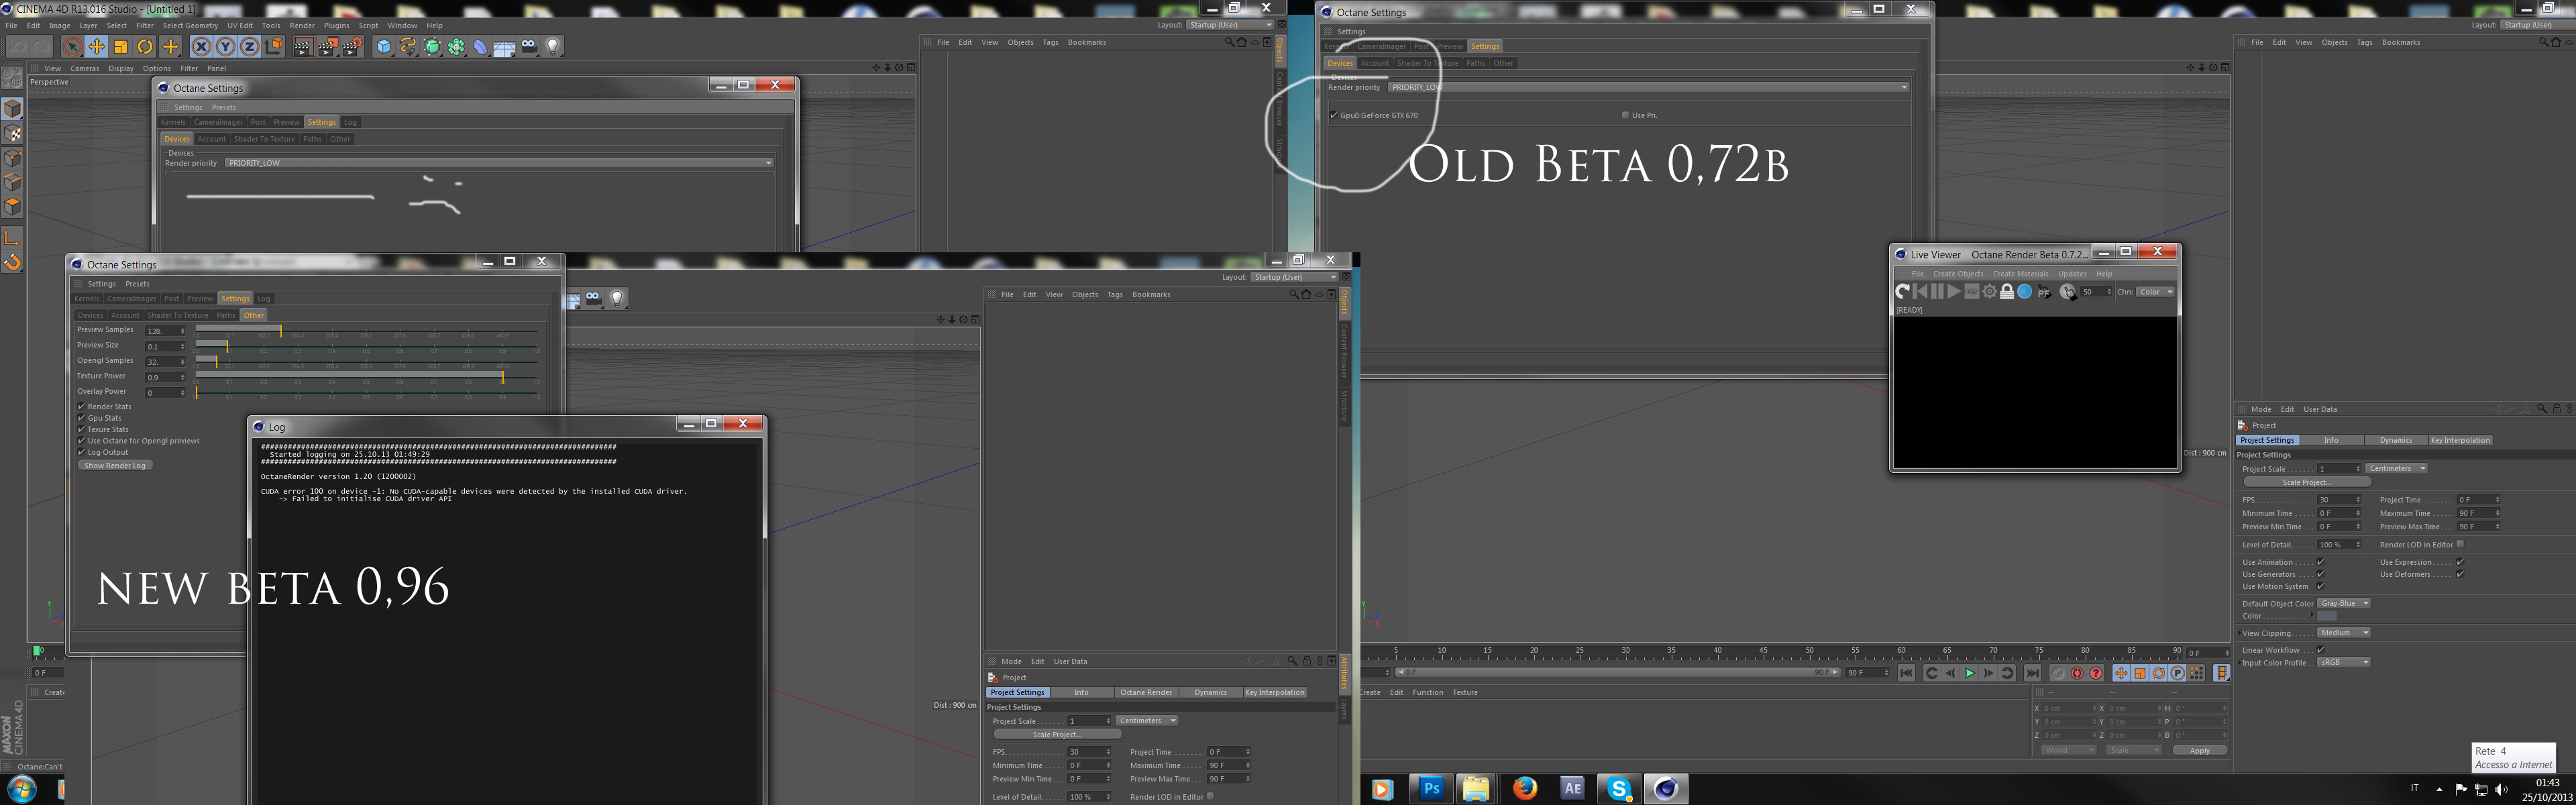Open the Plugins menu

[336, 25]
